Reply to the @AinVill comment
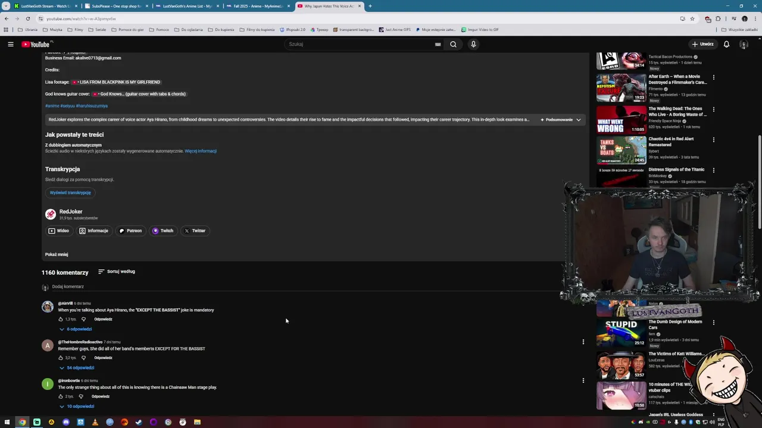Viewport: 762px width, 428px height. [103, 319]
